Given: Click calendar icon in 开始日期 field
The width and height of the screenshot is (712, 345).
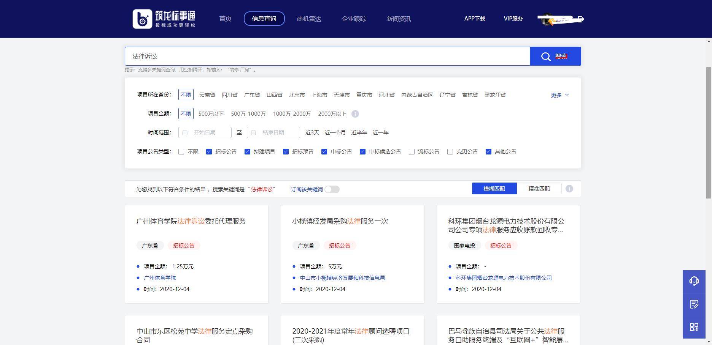Looking at the screenshot, I should point(185,132).
